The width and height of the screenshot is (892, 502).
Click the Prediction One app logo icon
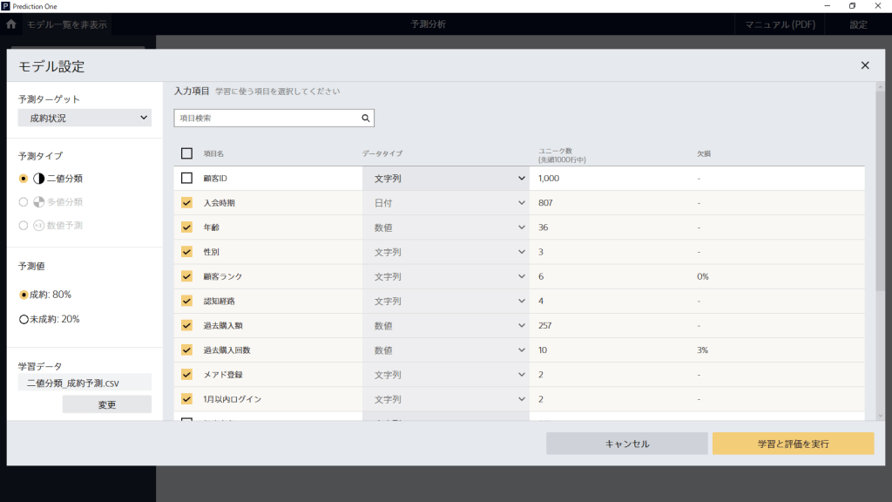click(6, 6)
